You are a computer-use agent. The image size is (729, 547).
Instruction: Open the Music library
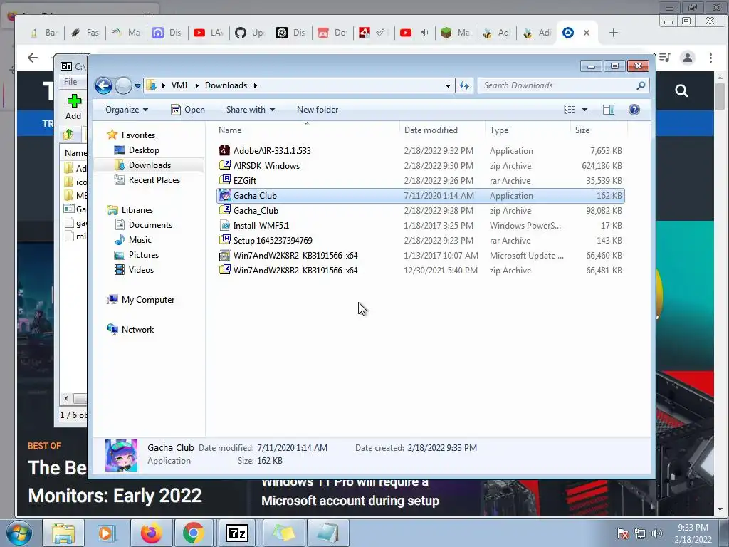pos(133,239)
